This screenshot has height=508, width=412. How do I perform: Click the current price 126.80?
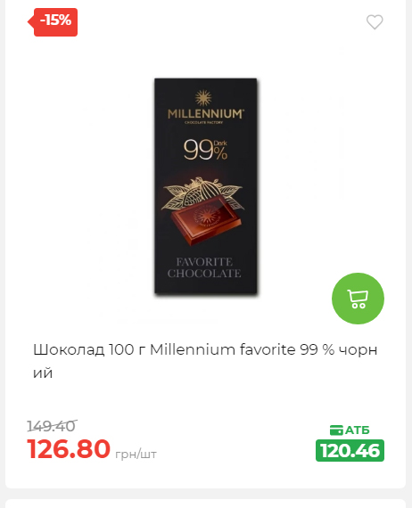point(69,449)
